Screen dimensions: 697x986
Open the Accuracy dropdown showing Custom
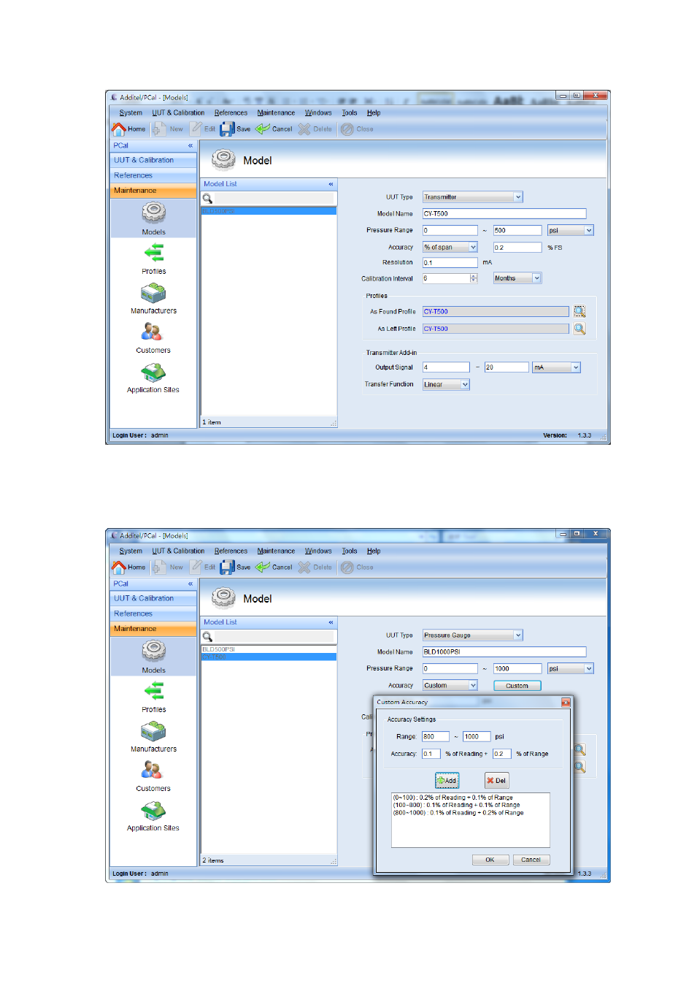click(x=473, y=685)
